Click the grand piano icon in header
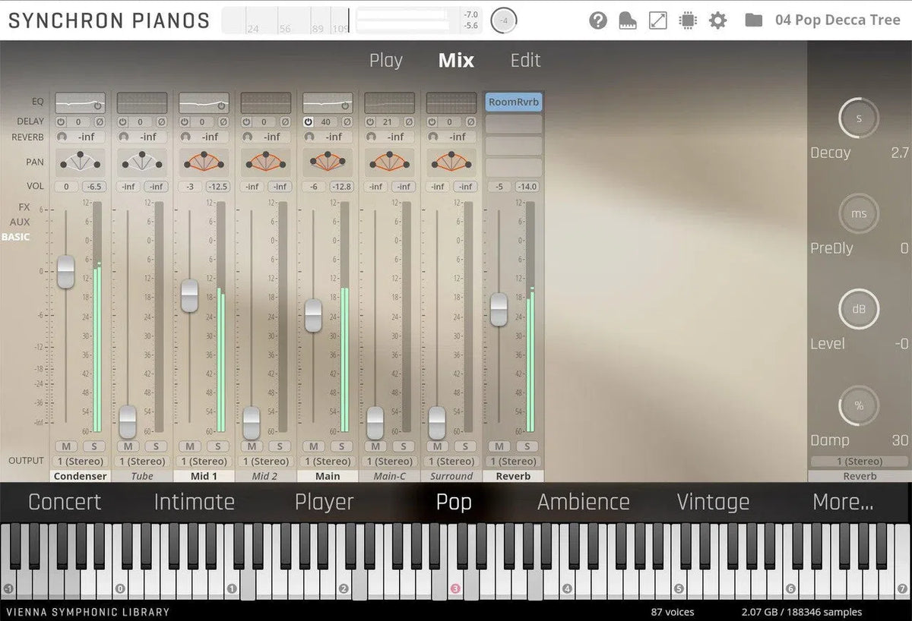Screen dimensions: 912x621 (628, 20)
